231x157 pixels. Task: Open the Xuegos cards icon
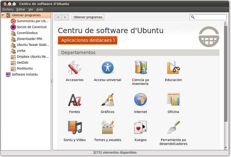140,128
